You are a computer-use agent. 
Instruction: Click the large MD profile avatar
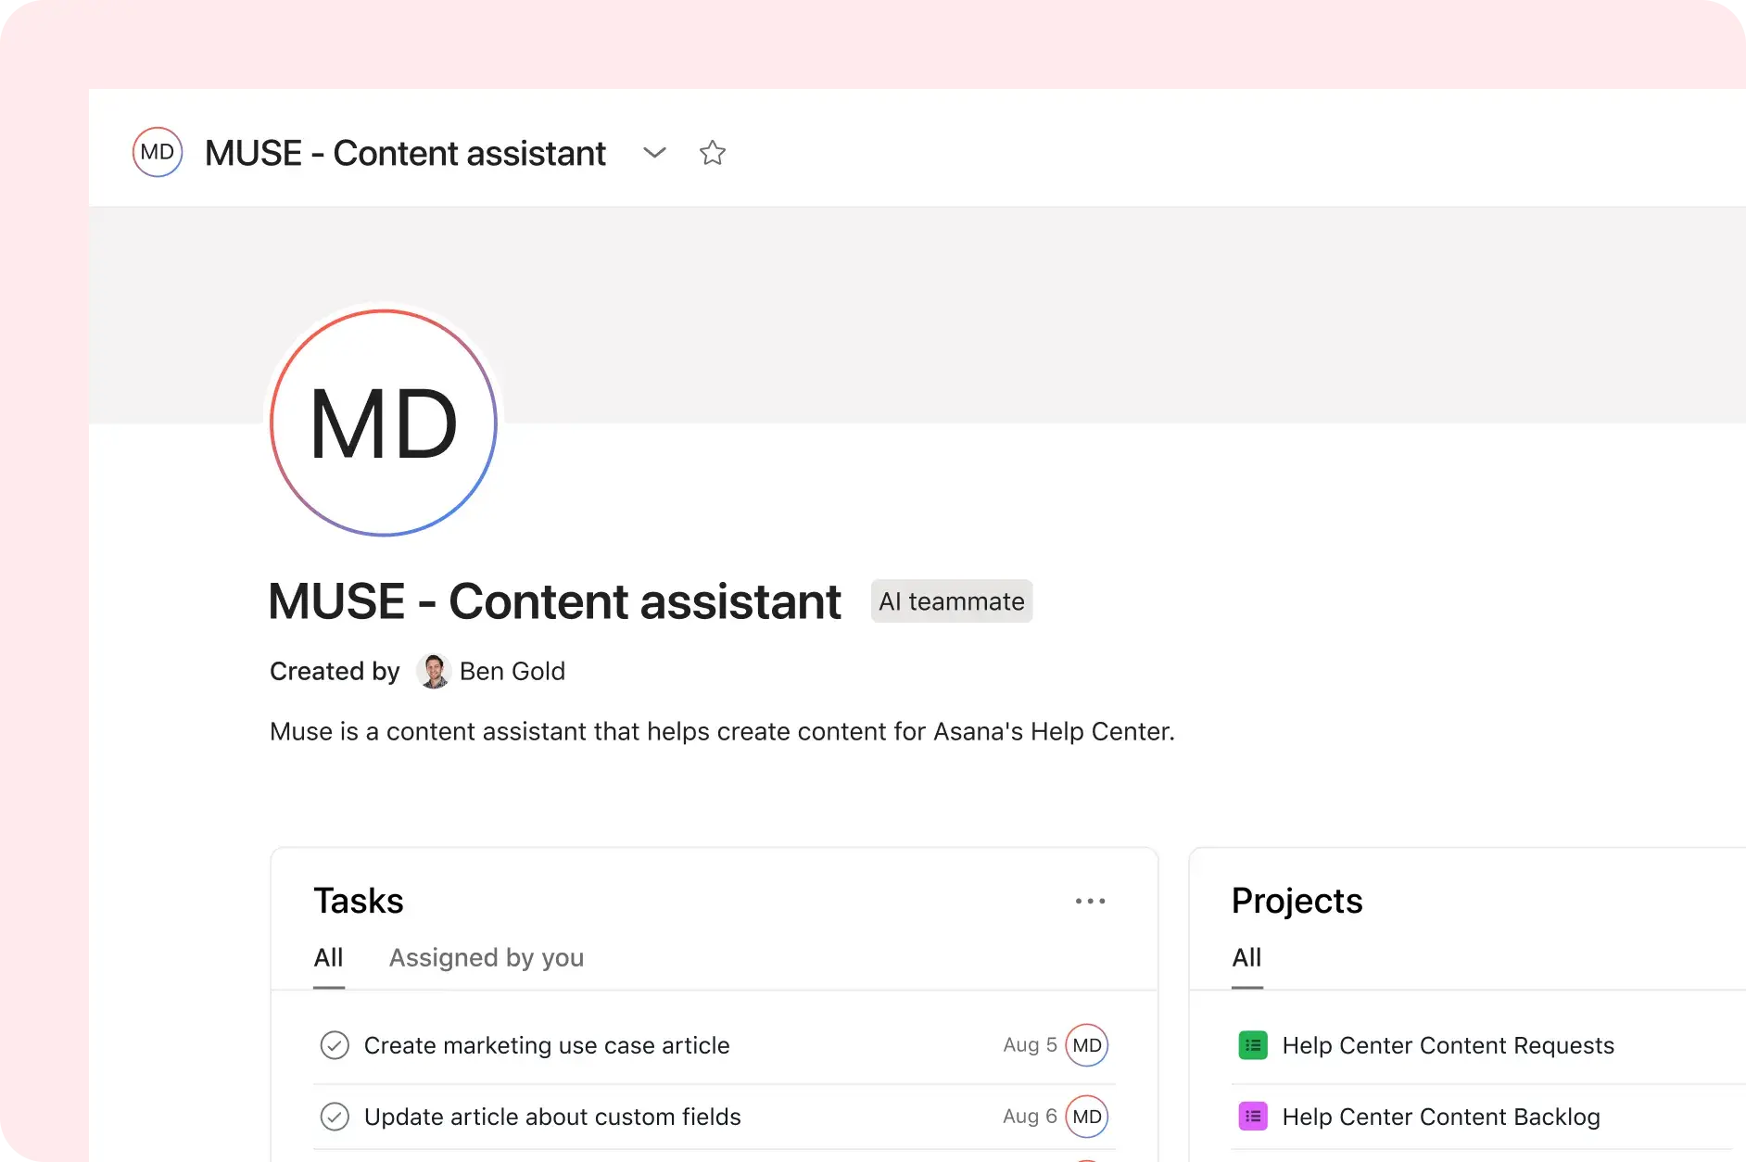[383, 423]
